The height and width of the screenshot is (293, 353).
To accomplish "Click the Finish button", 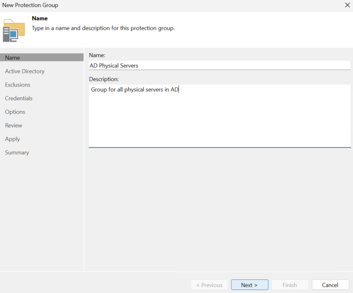I will click(290, 285).
